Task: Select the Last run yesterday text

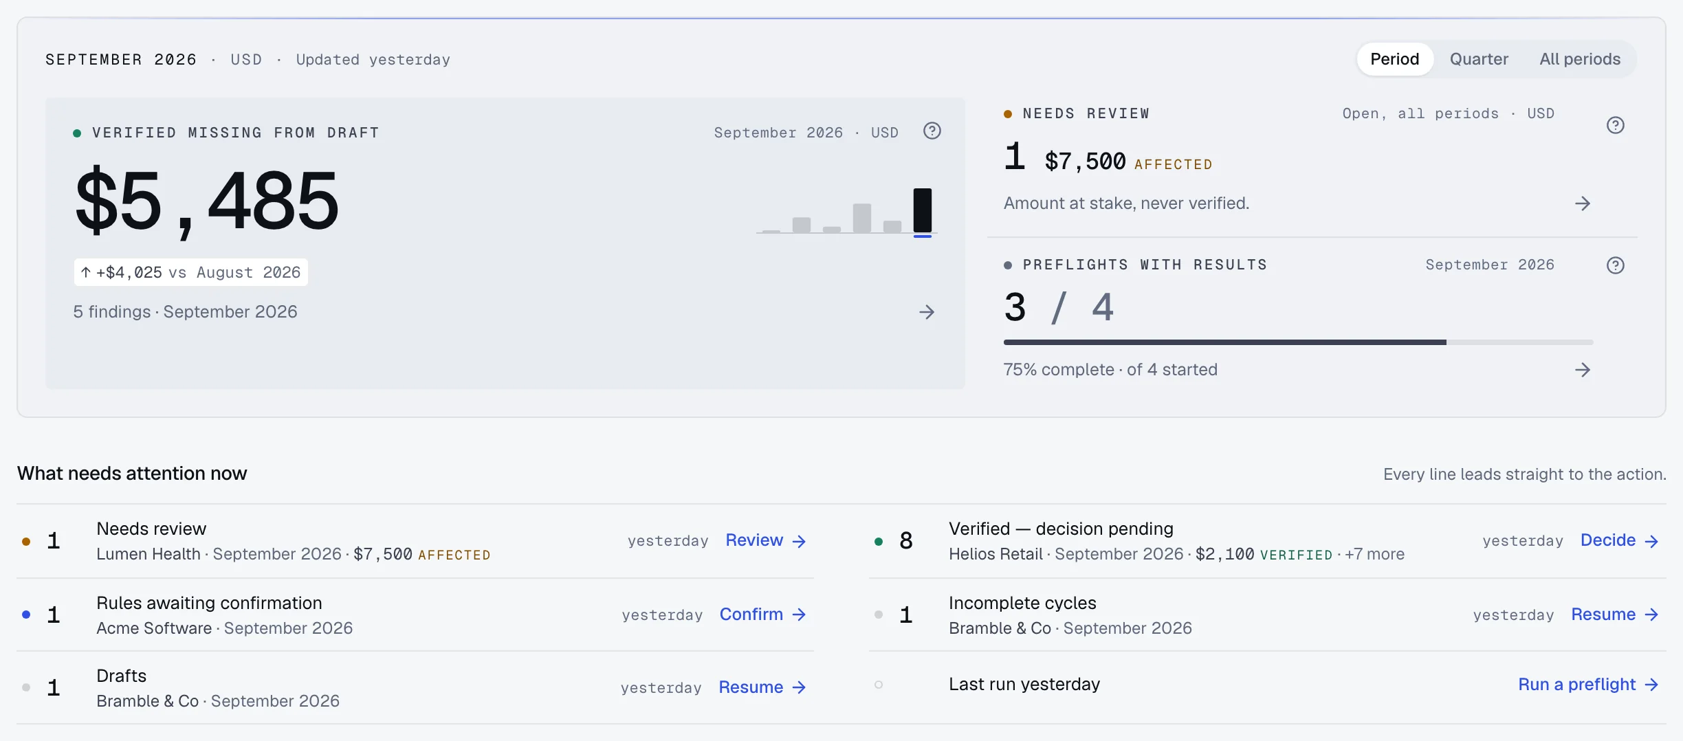Action: (x=1024, y=684)
